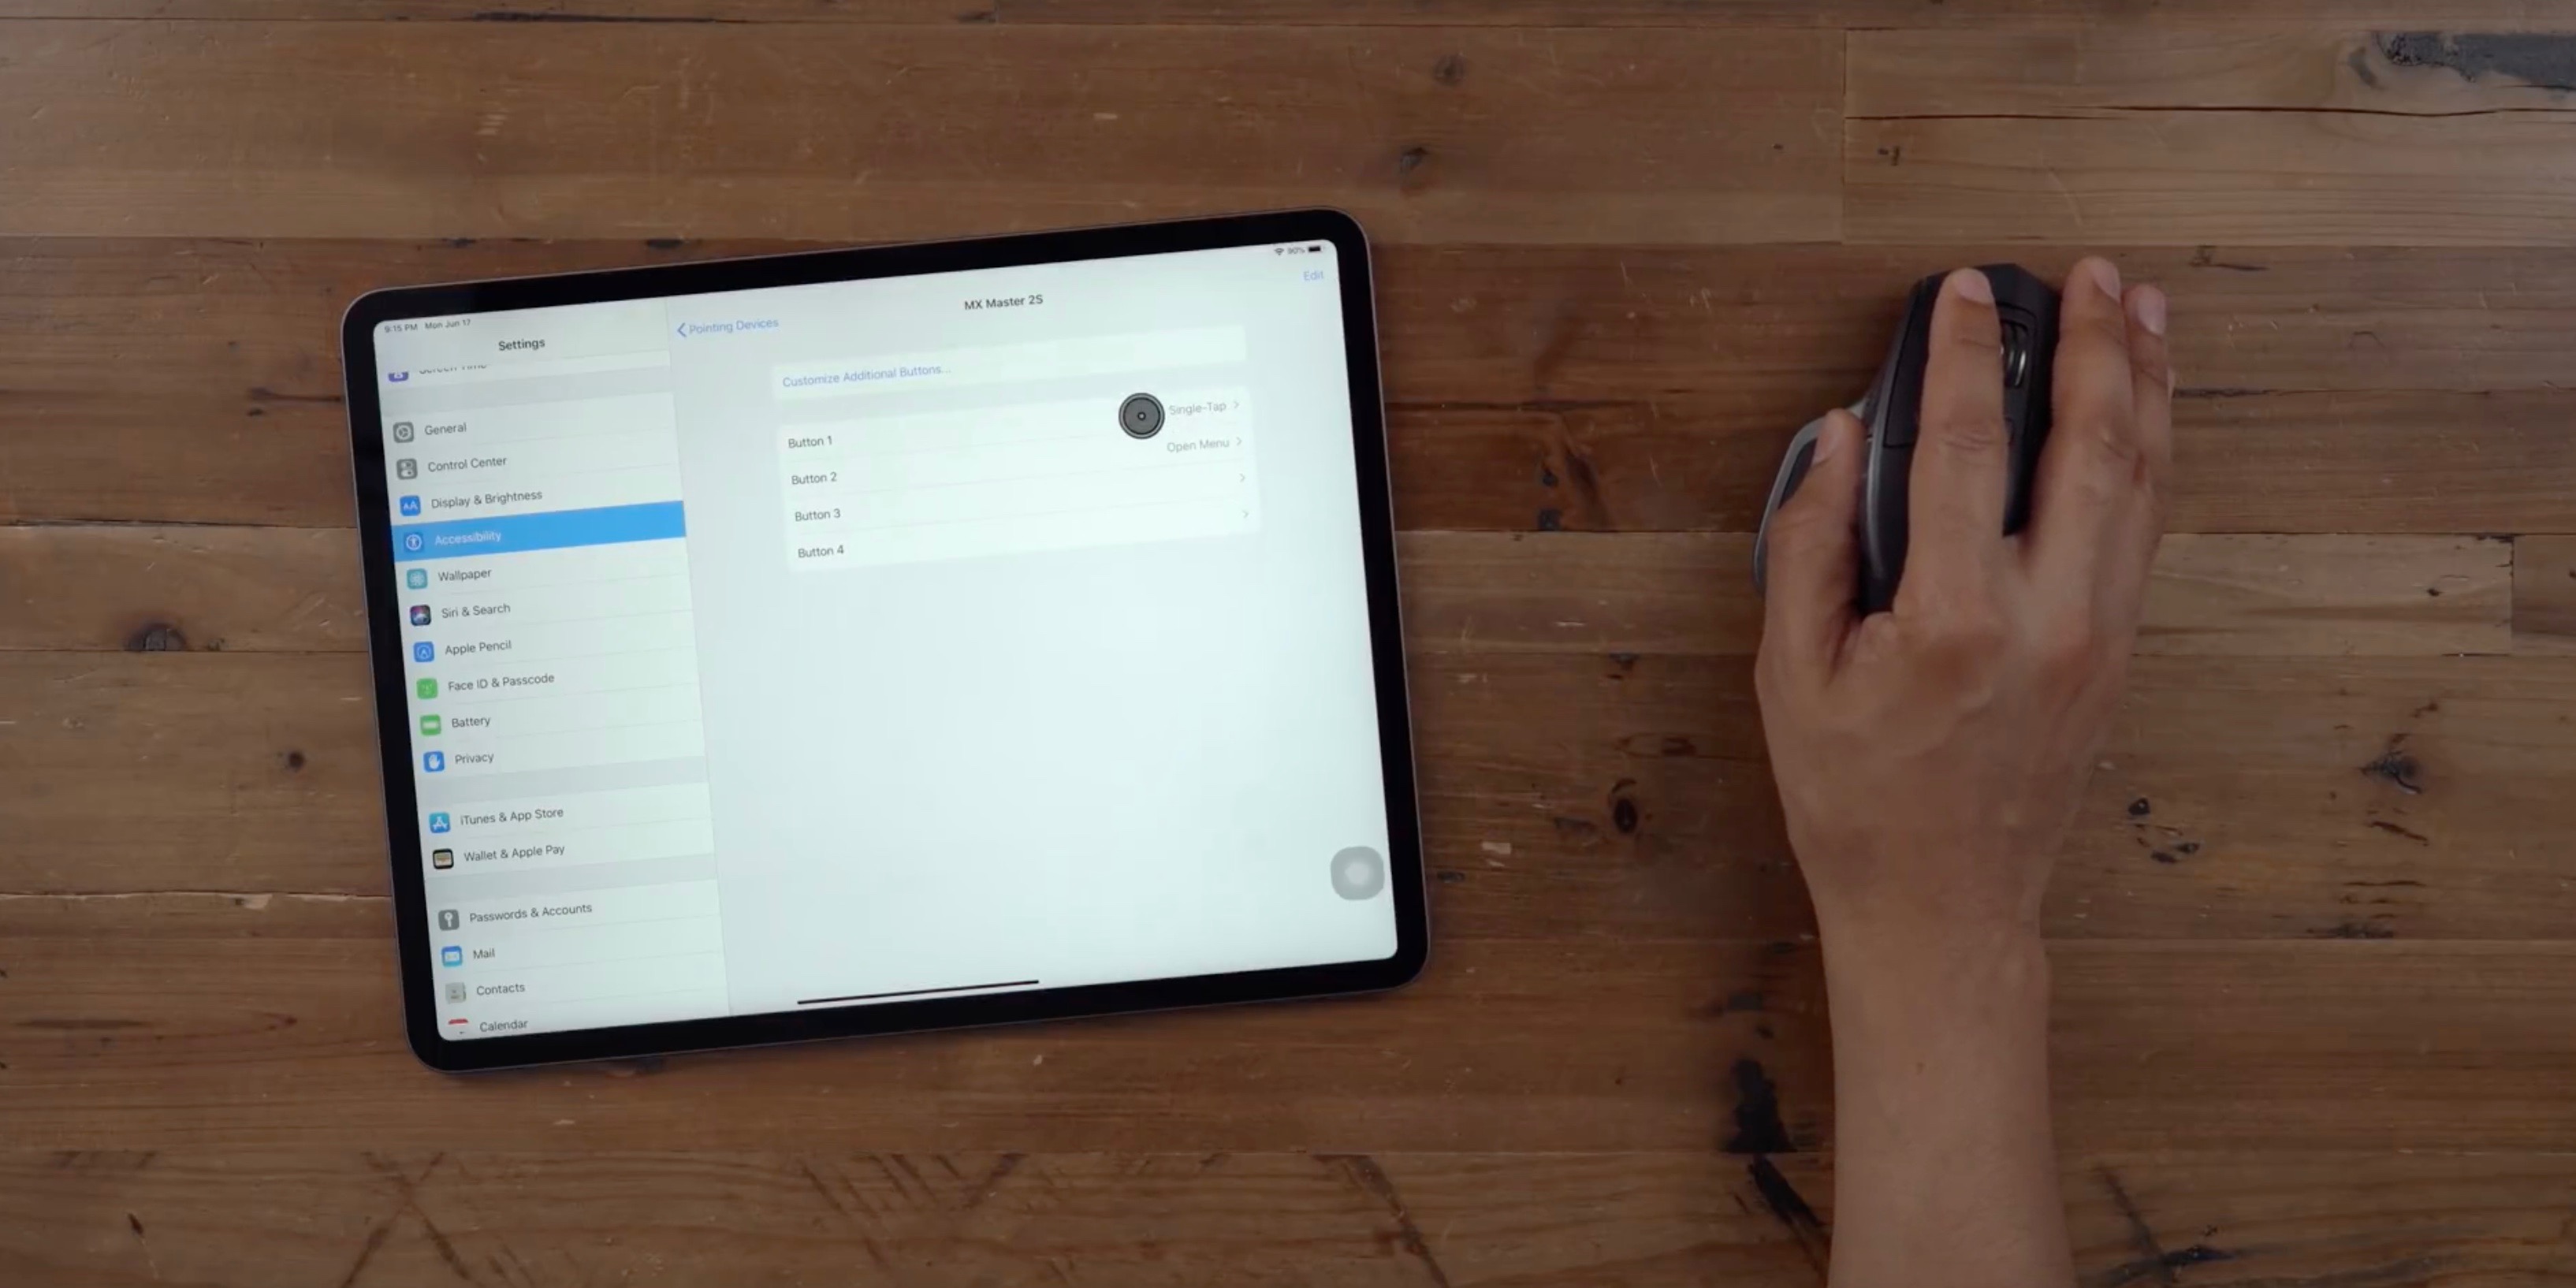
Task: Open Apple Pencil settings
Action: (x=478, y=646)
